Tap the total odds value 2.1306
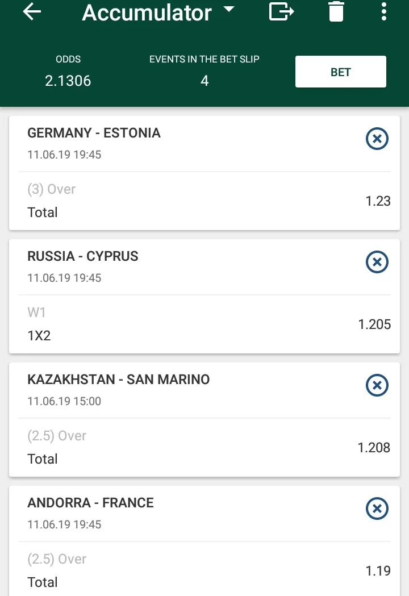Image resolution: width=409 pixels, height=596 pixels. point(68,81)
